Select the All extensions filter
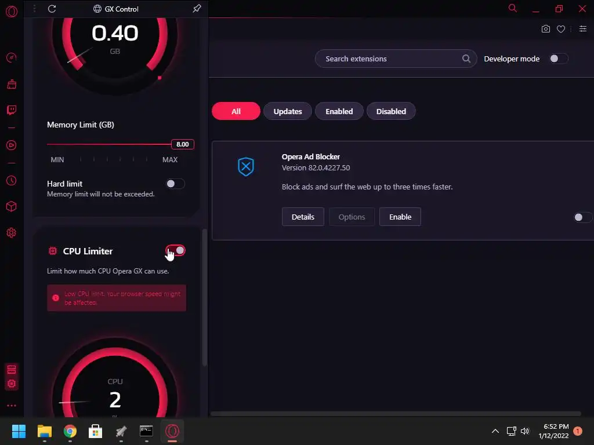 236,111
